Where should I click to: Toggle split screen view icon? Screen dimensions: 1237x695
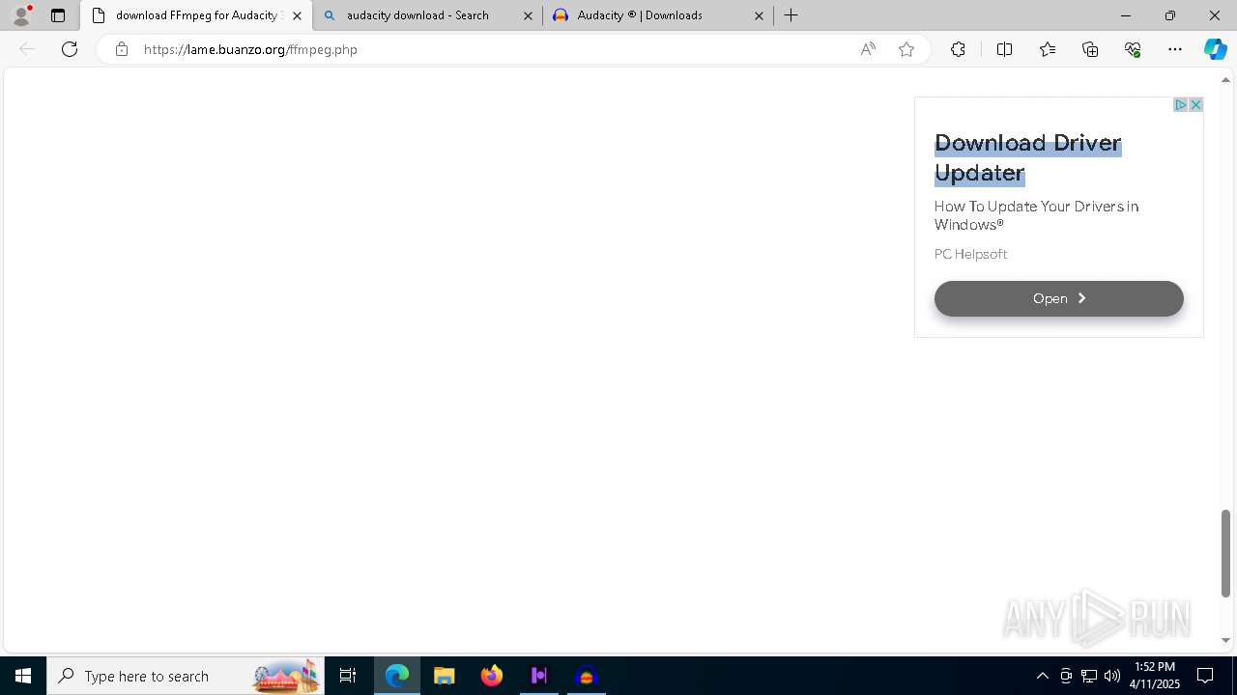coord(1004,49)
